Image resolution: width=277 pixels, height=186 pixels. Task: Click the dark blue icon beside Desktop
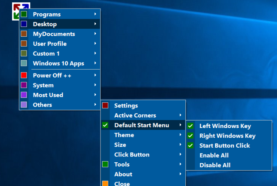pyautogui.click(x=24, y=24)
